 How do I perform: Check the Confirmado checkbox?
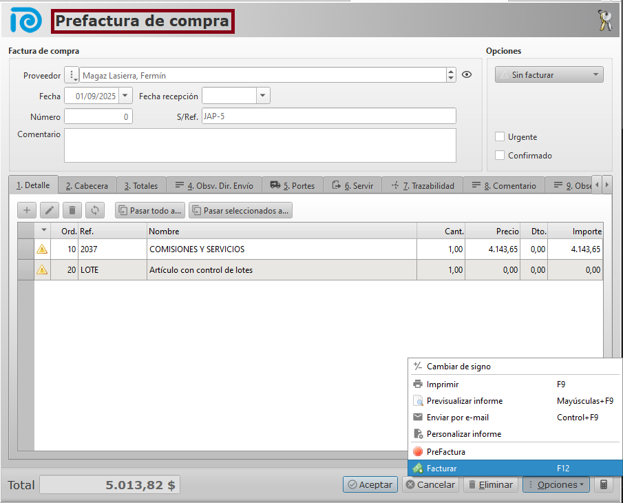(x=500, y=156)
